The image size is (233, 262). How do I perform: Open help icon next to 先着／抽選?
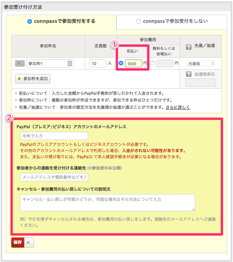click(189, 47)
